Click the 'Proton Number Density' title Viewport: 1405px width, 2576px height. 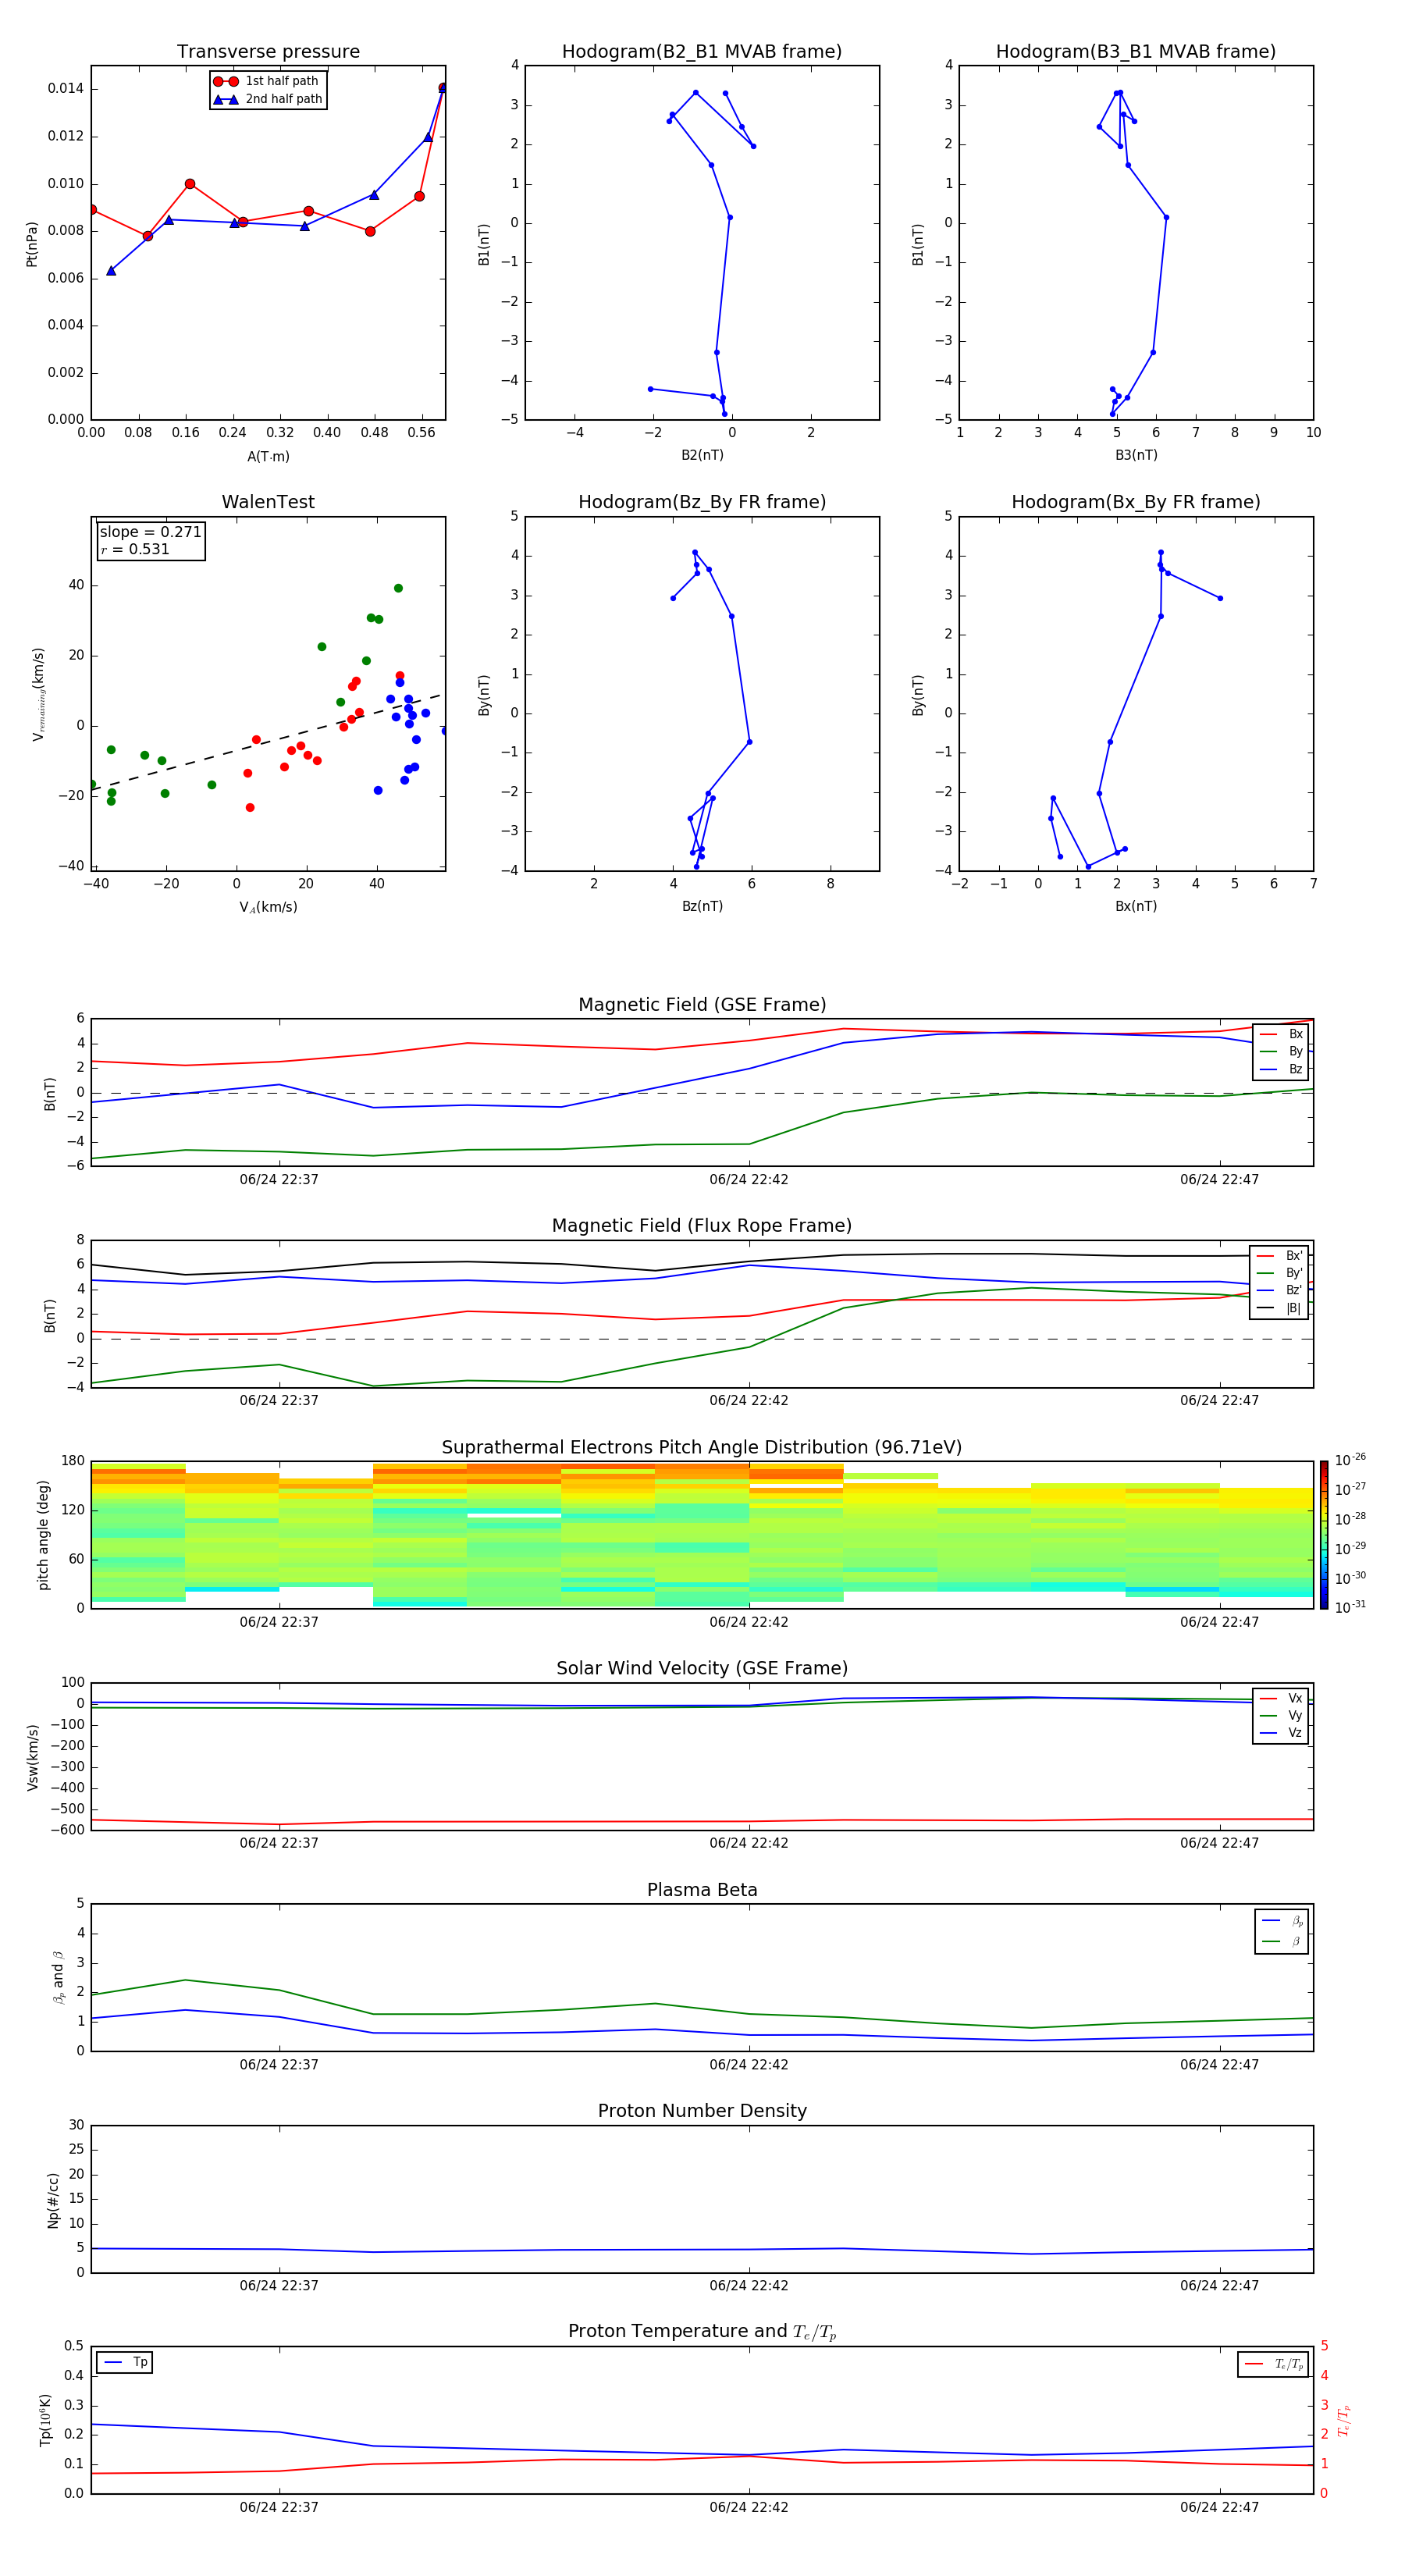click(702, 2111)
